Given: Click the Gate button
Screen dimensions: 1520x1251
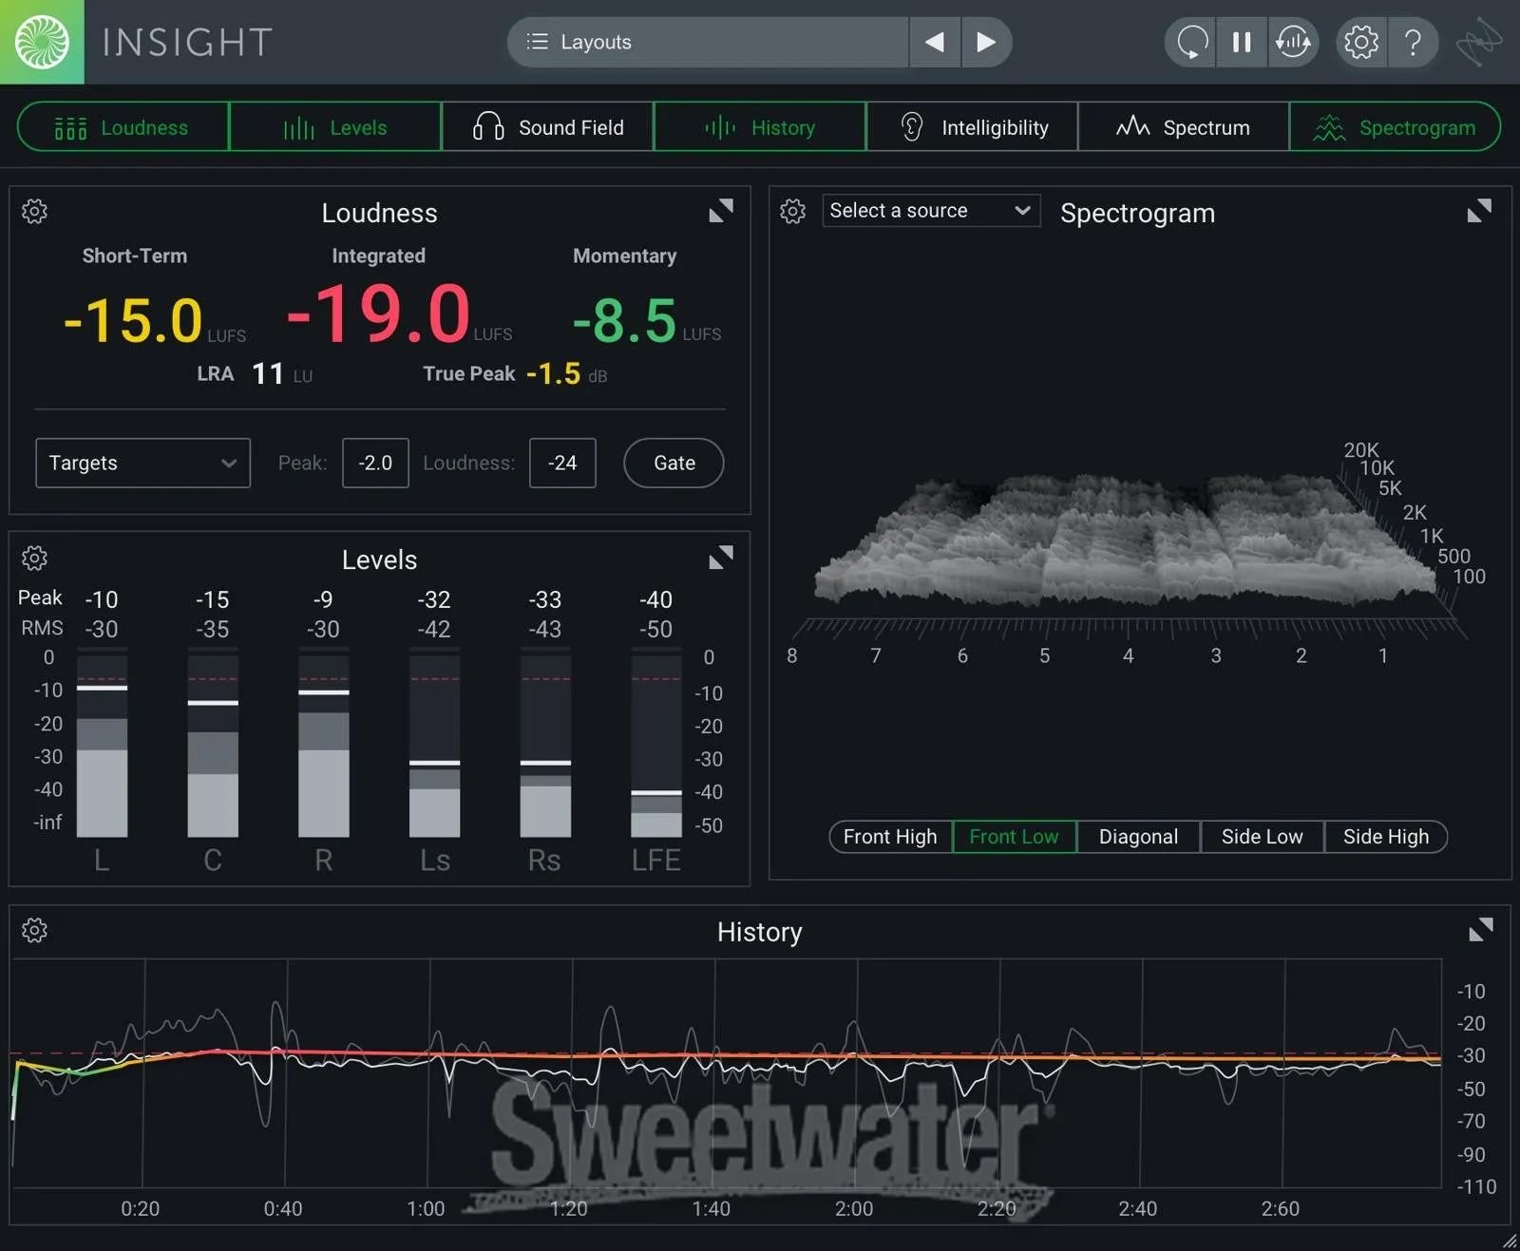Looking at the screenshot, I should click(x=674, y=463).
